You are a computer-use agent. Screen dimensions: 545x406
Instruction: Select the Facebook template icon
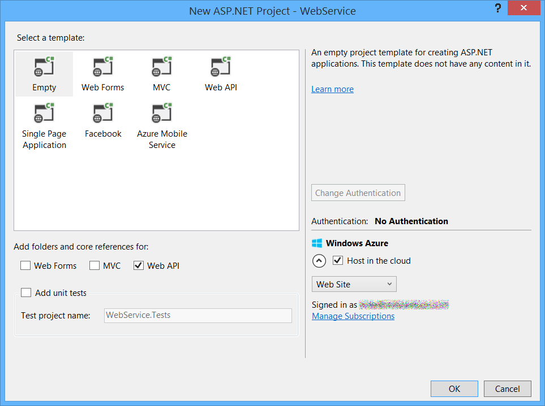(x=103, y=113)
